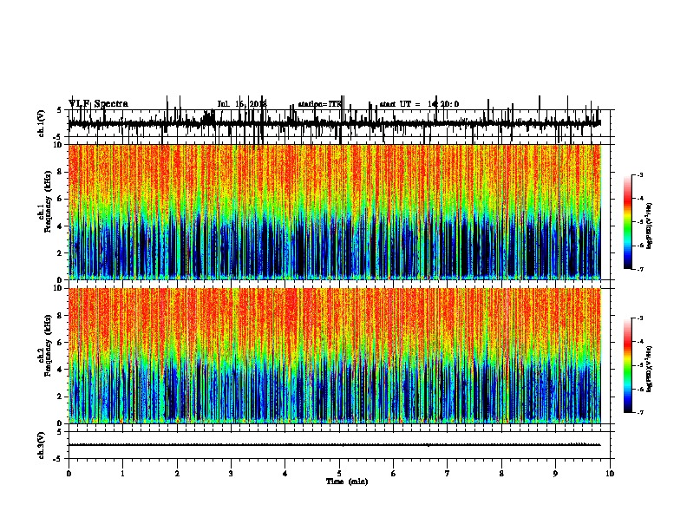Click the "5" tick on ch.1(V) axis
The image size is (687, 531).
tap(60, 110)
